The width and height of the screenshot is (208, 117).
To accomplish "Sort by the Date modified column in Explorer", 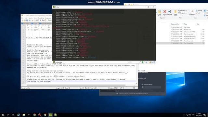I will tap(175, 24).
